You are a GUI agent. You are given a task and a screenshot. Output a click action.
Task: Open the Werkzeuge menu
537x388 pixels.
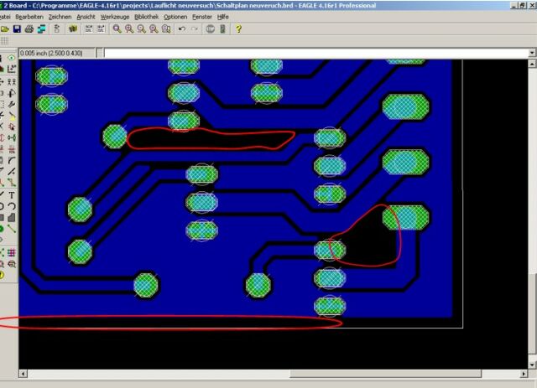point(115,17)
